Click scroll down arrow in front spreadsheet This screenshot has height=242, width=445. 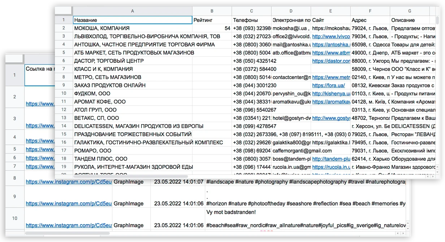(x=437, y=172)
